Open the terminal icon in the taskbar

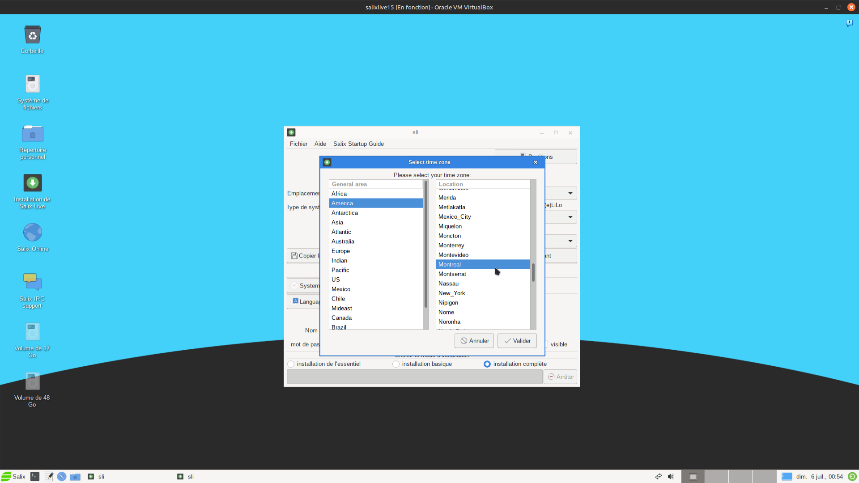pos(35,477)
